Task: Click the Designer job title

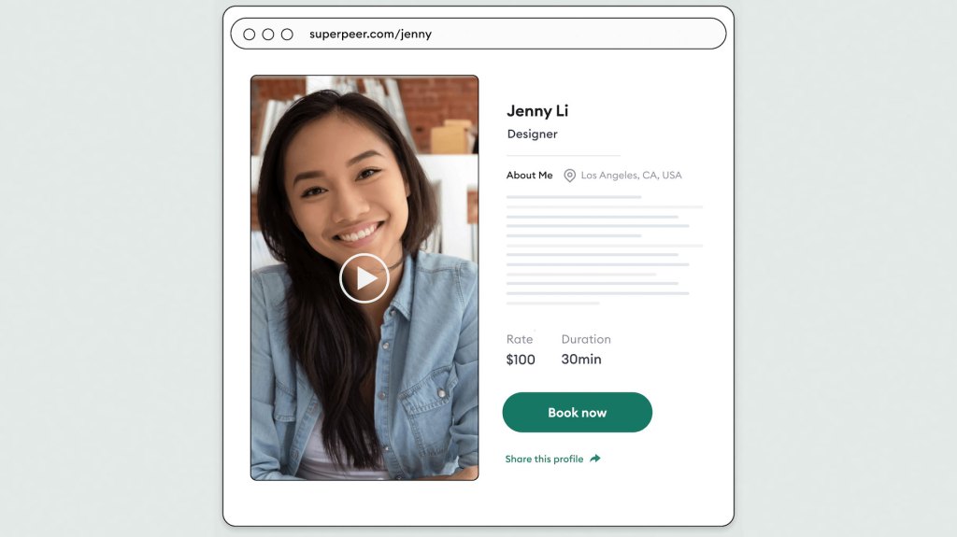Action: [x=532, y=134]
